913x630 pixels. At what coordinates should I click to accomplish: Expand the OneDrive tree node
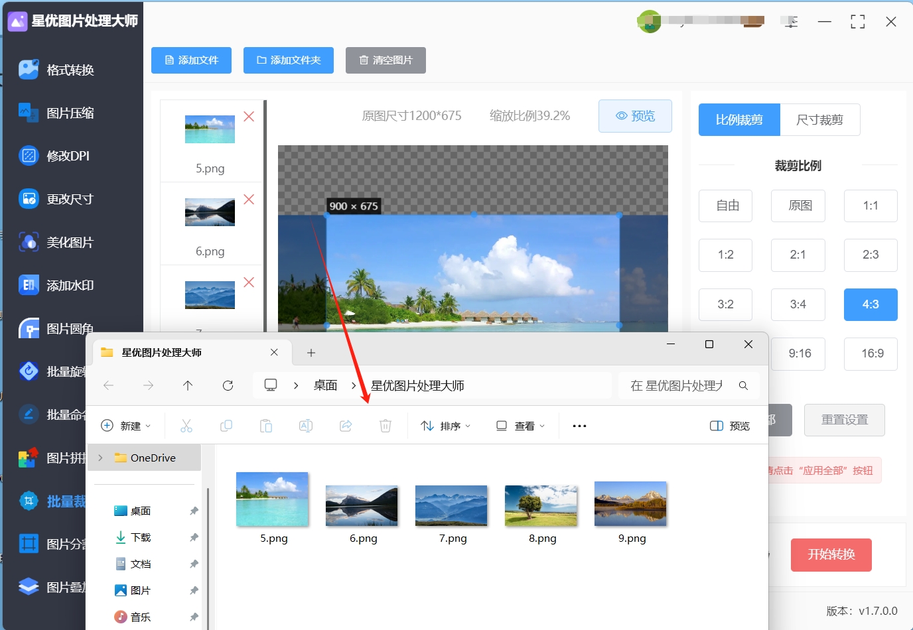click(x=100, y=458)
